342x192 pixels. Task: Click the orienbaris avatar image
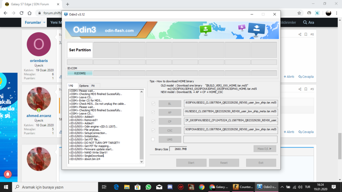pyautogui.click(x=39, y=44)
